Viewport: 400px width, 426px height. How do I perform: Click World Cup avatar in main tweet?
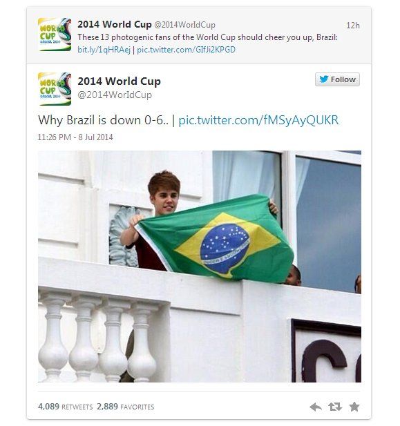tap(55, 89)
